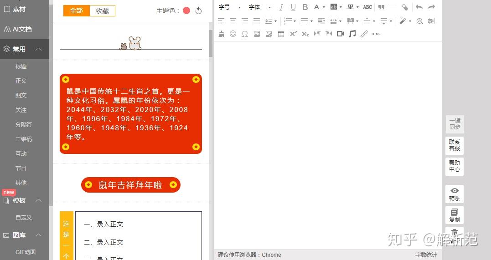The image size is (491, 260).
Task: Click the 字数统计 word count link
Action: pos(426,255)
